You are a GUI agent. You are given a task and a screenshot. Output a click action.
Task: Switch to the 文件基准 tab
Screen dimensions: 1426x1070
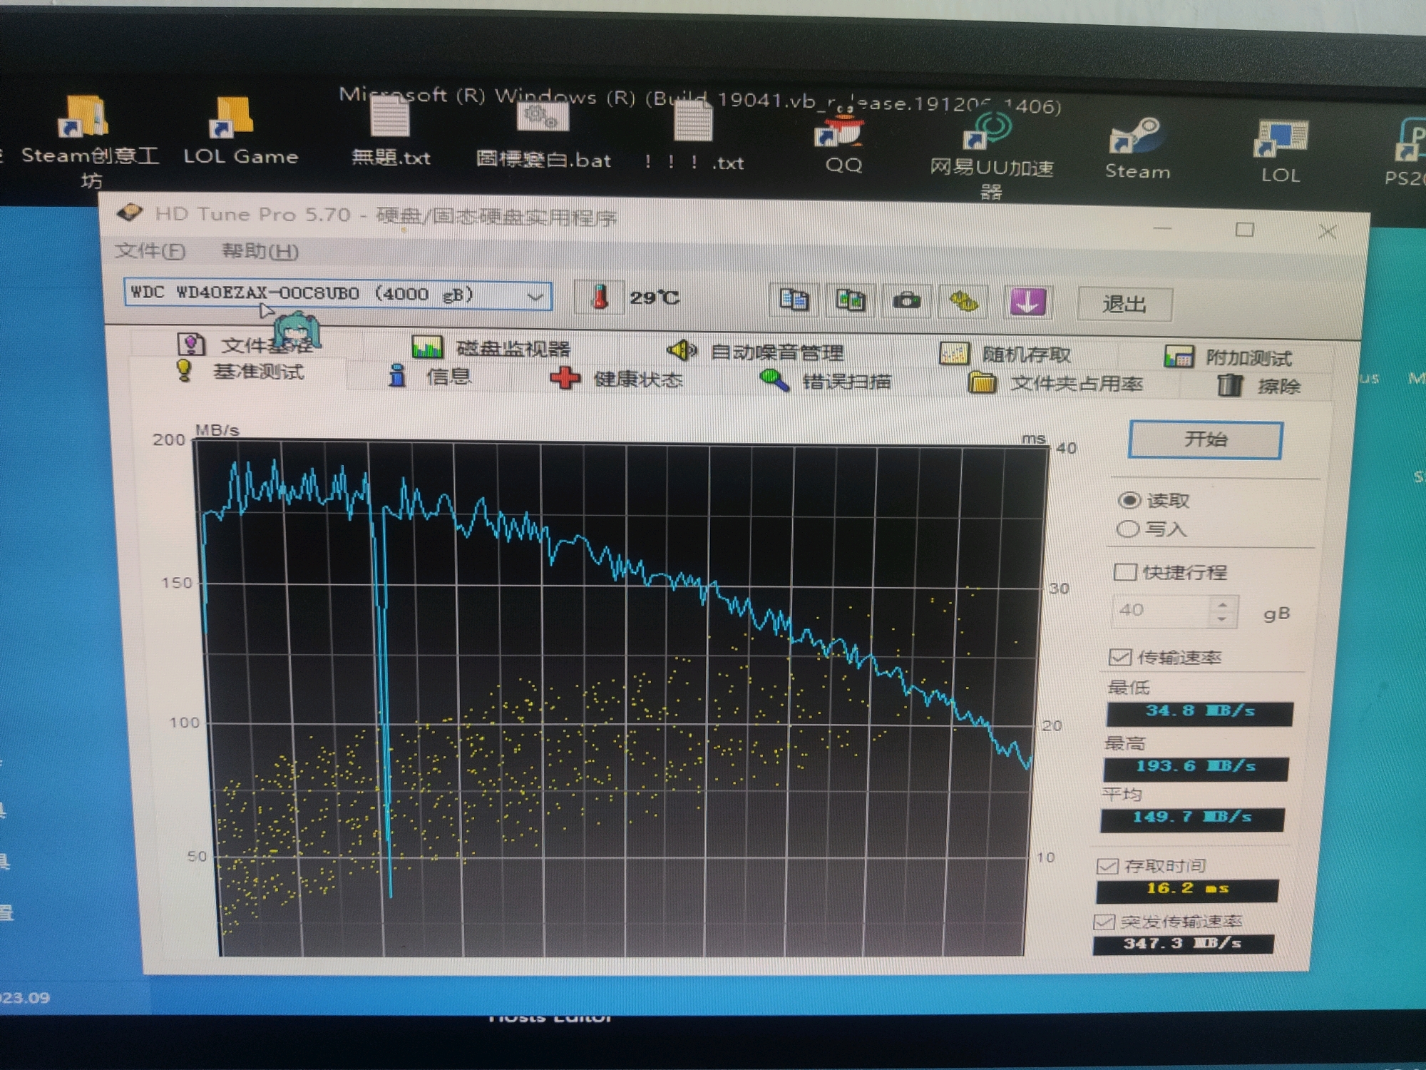(x=246, y=345)
